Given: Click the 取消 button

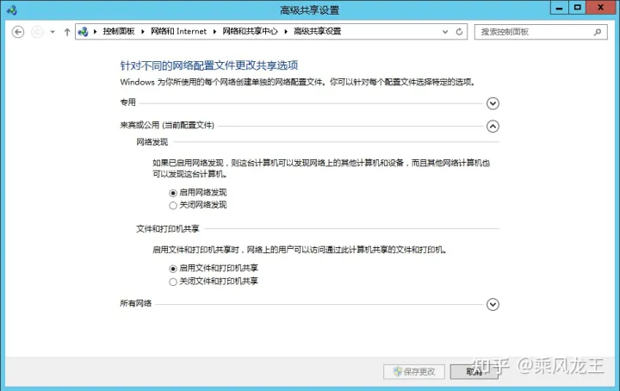Looking at the screenshot, I should 474,372.
